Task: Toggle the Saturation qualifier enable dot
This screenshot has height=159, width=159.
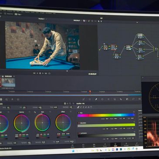Action: pos(79,123)
